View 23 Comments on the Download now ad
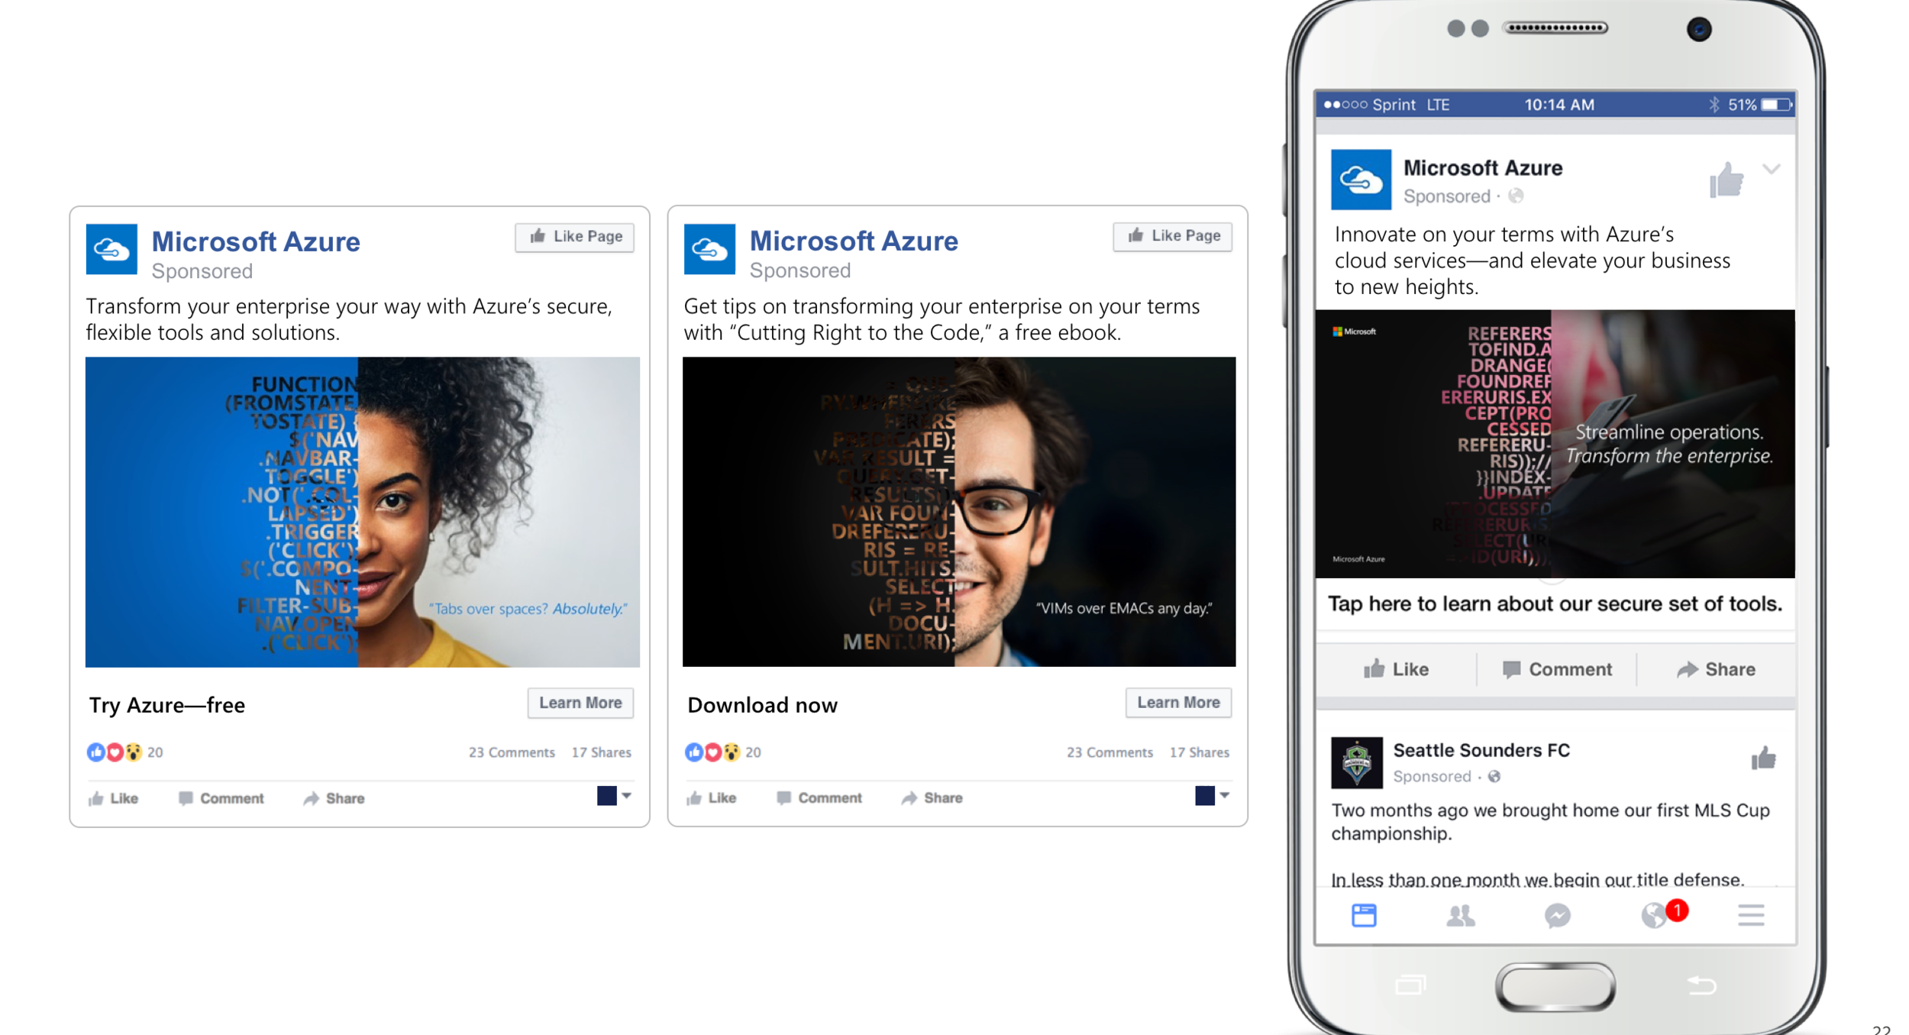Screen dimensions: 1909x1035 (1110, 752)
